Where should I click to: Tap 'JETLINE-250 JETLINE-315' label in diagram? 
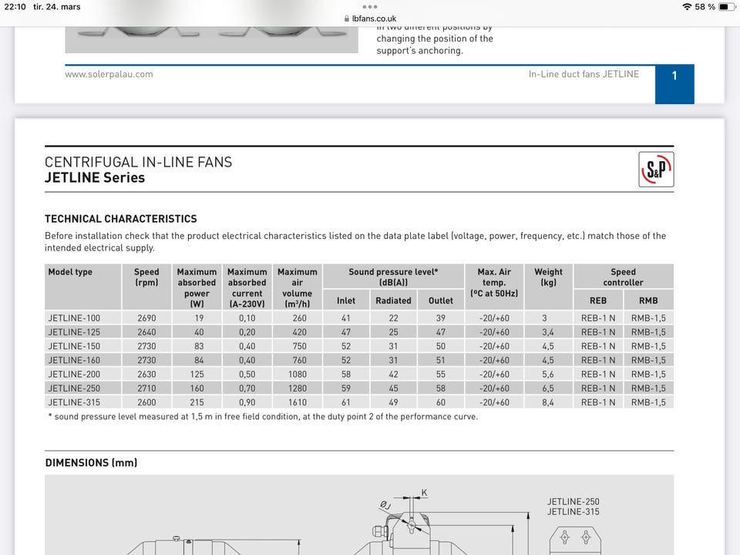point(573,506)
